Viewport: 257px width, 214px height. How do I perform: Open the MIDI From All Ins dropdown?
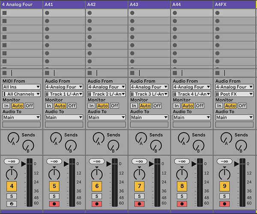(x=21, y=87)
